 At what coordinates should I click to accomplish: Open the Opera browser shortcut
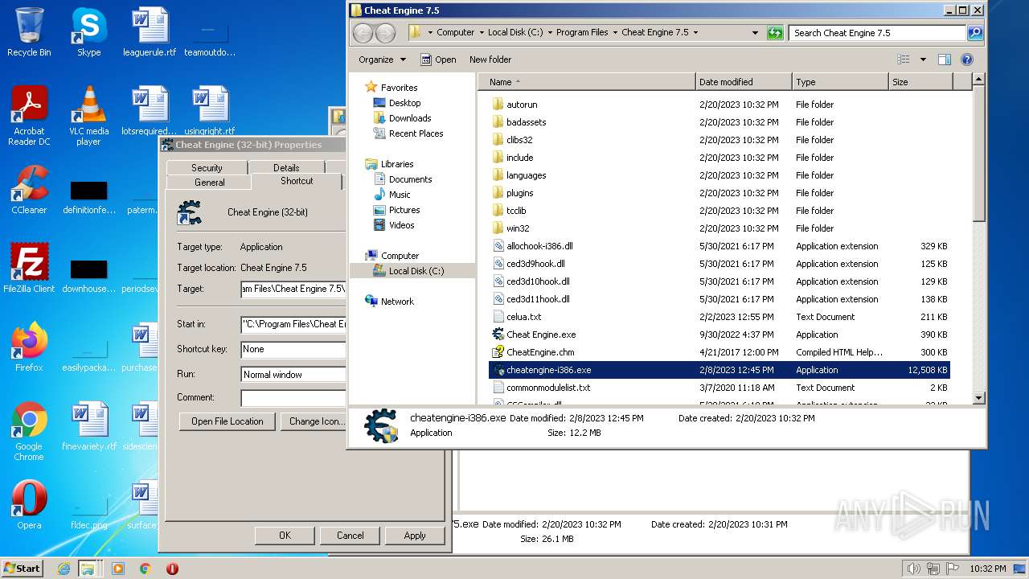point(29,505)
